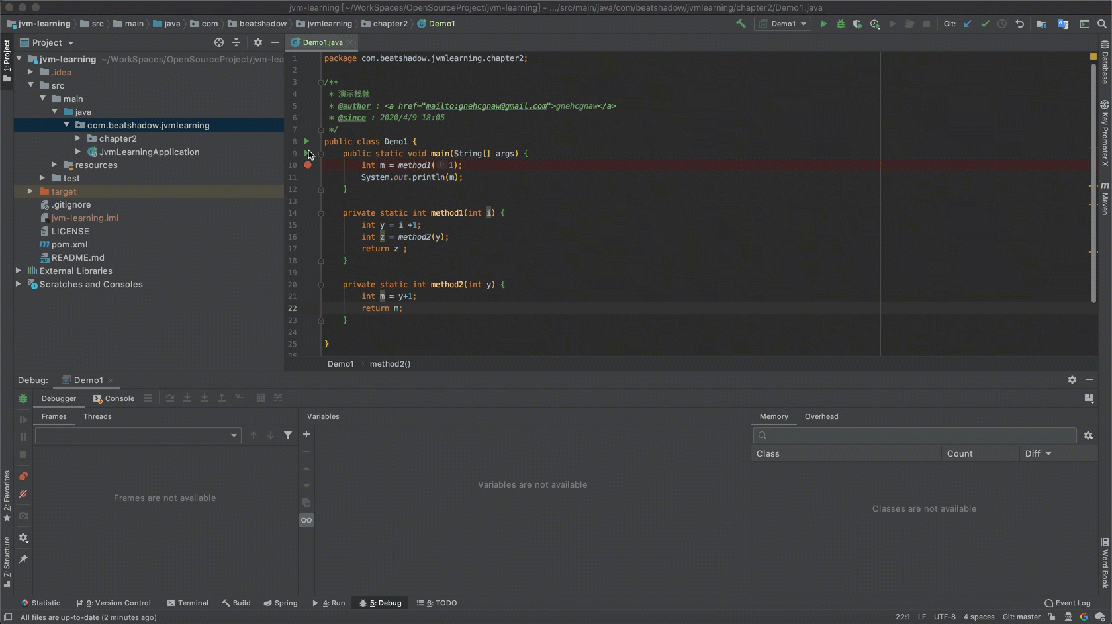Image resolution: width=1112 pixels, height=624 pixels.
Task: Click the editor vertical scrollbar
Action: (x=1092, y=182)
